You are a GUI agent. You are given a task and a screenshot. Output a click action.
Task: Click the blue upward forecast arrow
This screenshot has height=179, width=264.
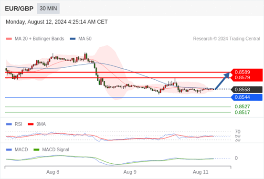click(222, 81)
